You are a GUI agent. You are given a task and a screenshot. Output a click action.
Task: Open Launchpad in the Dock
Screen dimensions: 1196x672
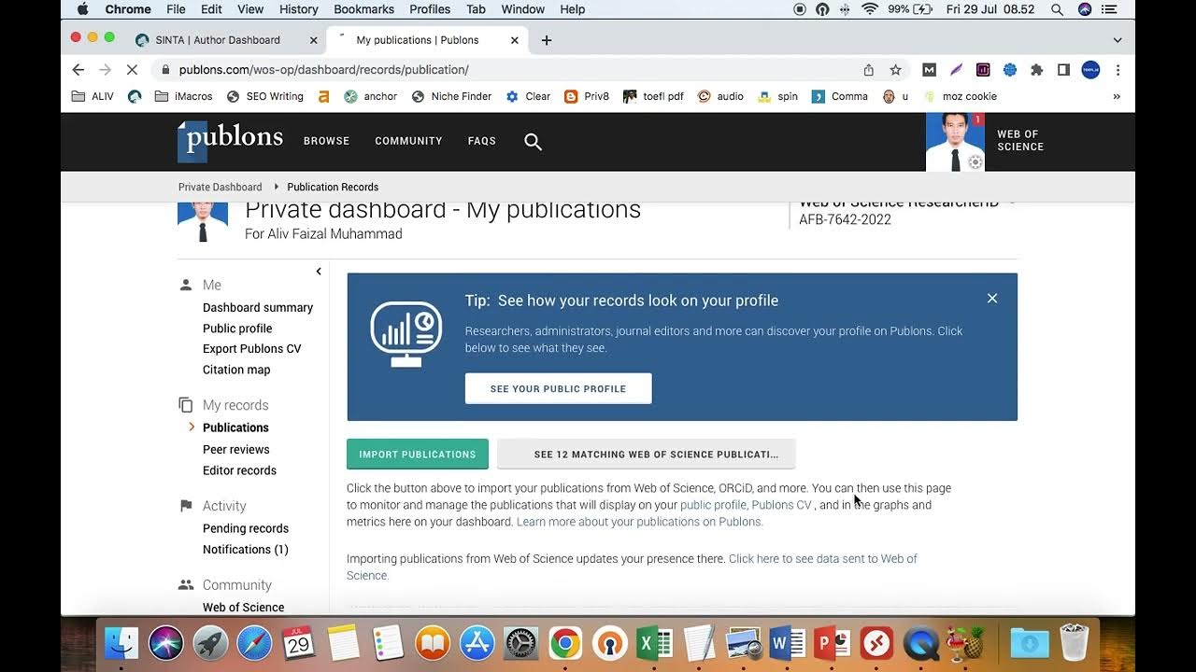click(210, 643)
